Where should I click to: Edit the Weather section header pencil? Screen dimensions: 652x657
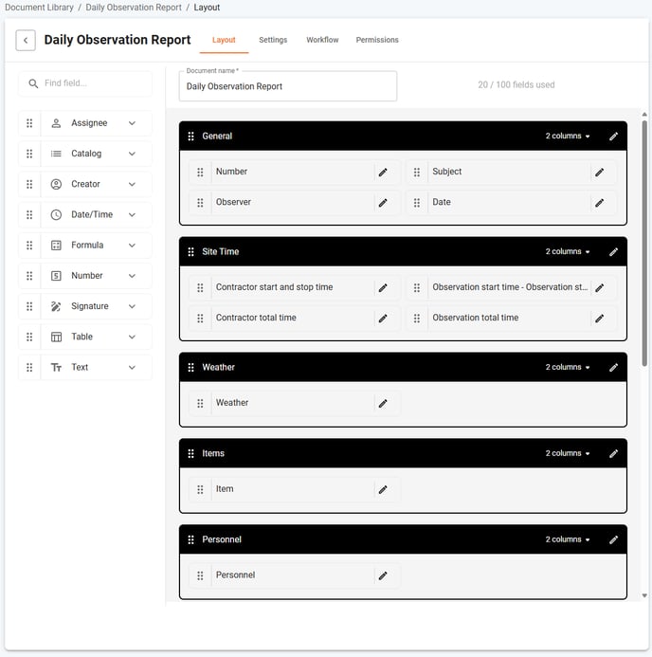pyautogui.click(x=613, y=368)
